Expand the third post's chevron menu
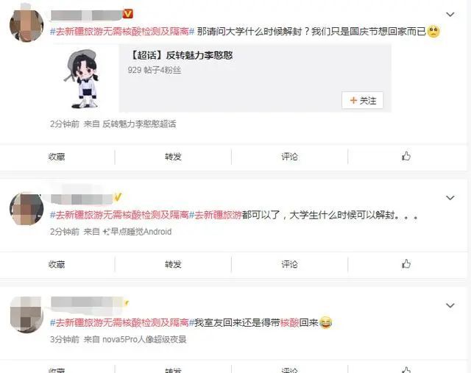471x373 pixels. pos(450,305)
